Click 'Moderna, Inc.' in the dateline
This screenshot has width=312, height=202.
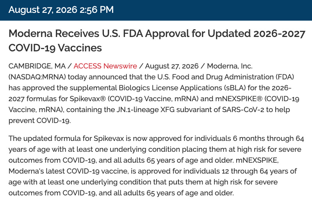point(230,66)
